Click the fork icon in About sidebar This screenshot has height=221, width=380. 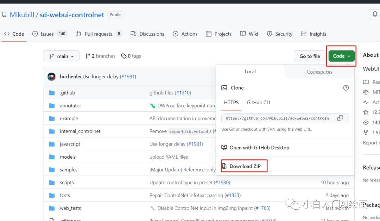point(366,133)
